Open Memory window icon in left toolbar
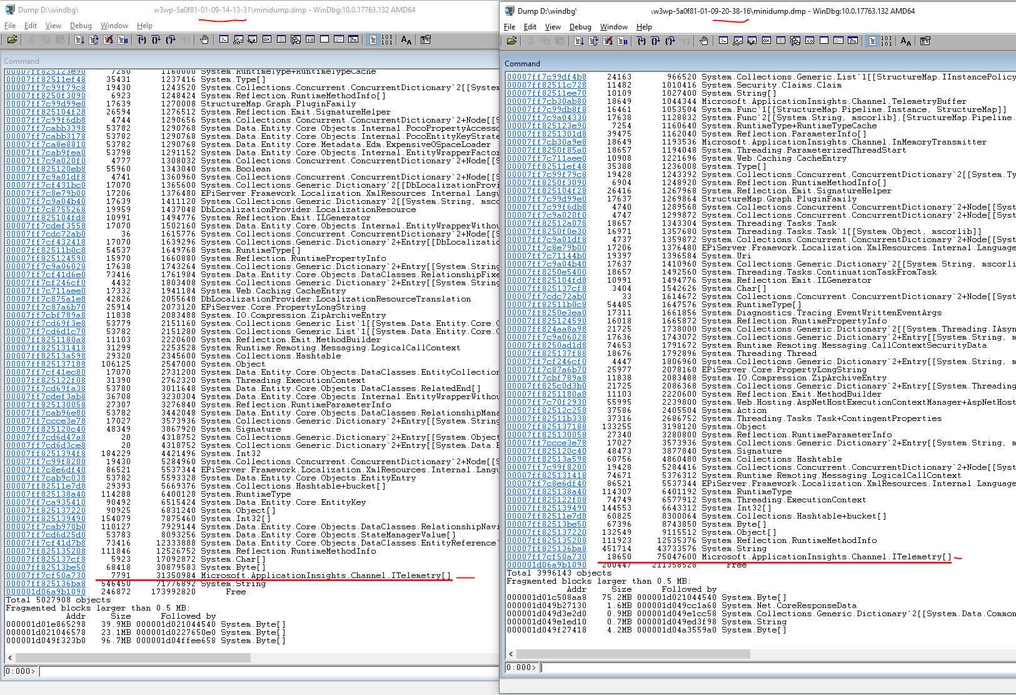Image resolution: width=1016 pixels, height=695 pixels. click(x=281, y=39)
